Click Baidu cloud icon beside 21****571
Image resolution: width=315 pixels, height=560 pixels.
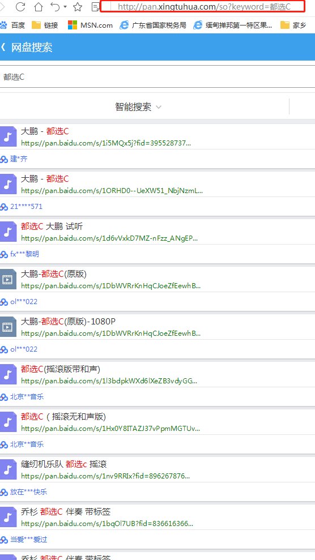tap(4, 207)
